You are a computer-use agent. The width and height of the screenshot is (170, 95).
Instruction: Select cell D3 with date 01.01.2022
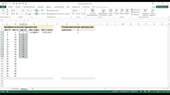(34, 32)
